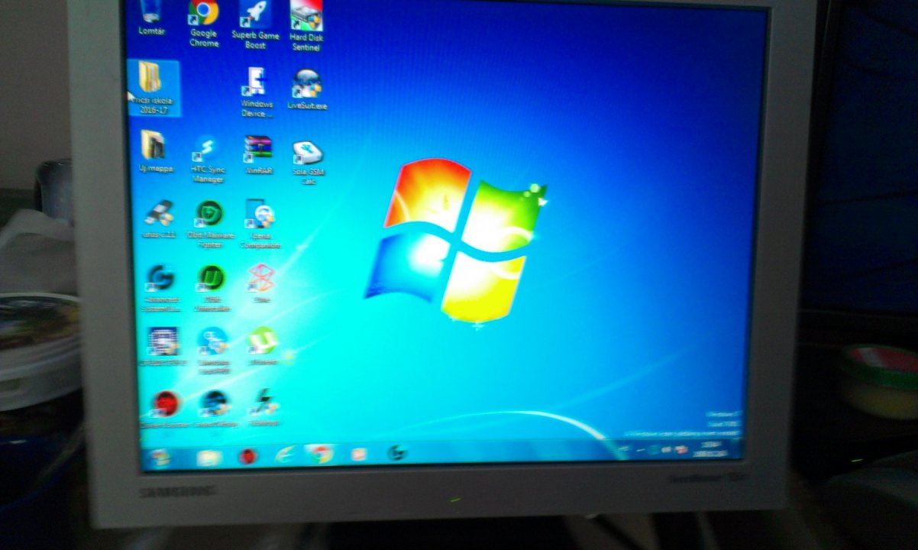Open the Új mappa folder
The height and width of the screenshot is (550, 918).
(154, 151)
